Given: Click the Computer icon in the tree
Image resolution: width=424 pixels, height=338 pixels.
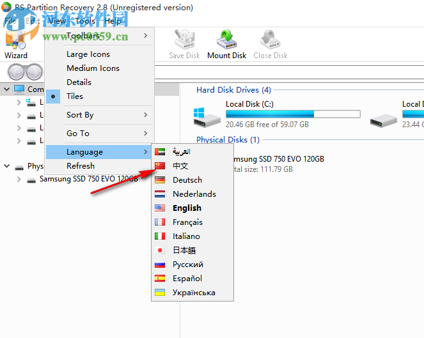Looking at the screenshot, I should (19, 89).
